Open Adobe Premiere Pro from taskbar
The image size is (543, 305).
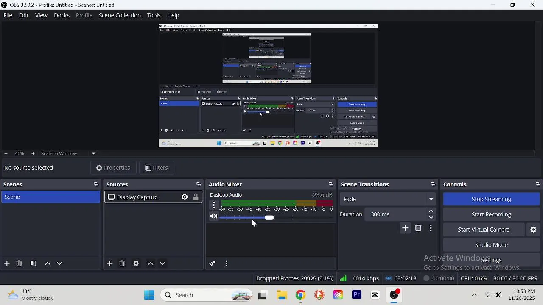click(x=357, y=295)
